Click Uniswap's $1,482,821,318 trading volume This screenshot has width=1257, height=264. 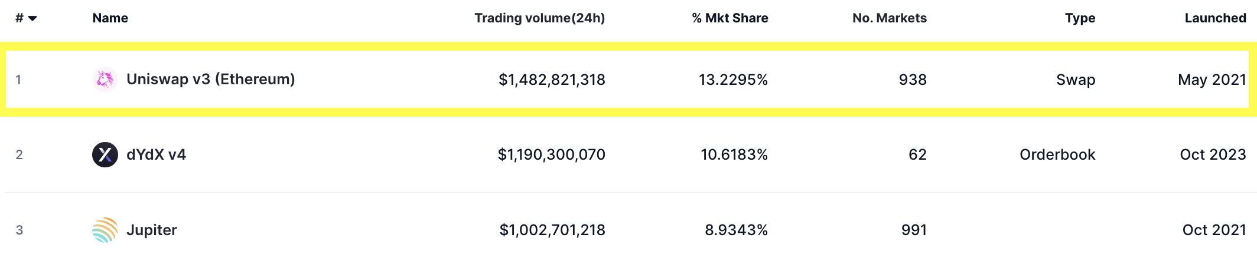[552, 80]
